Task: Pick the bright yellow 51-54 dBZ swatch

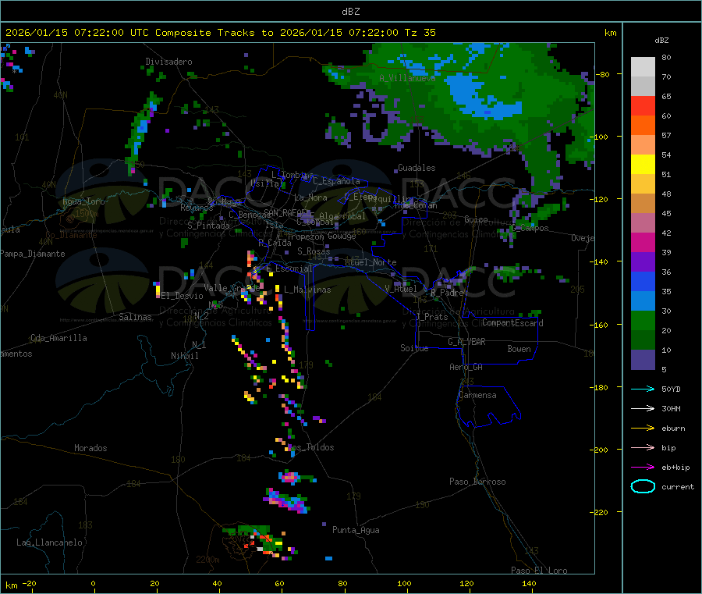Action: coord(643,165)
